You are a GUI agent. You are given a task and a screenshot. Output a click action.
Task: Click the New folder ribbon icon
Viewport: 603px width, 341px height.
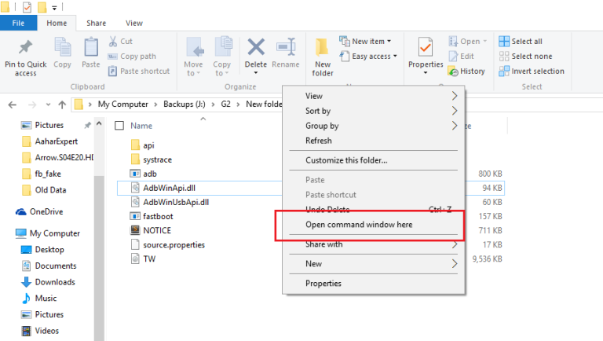tap(322, 48)
